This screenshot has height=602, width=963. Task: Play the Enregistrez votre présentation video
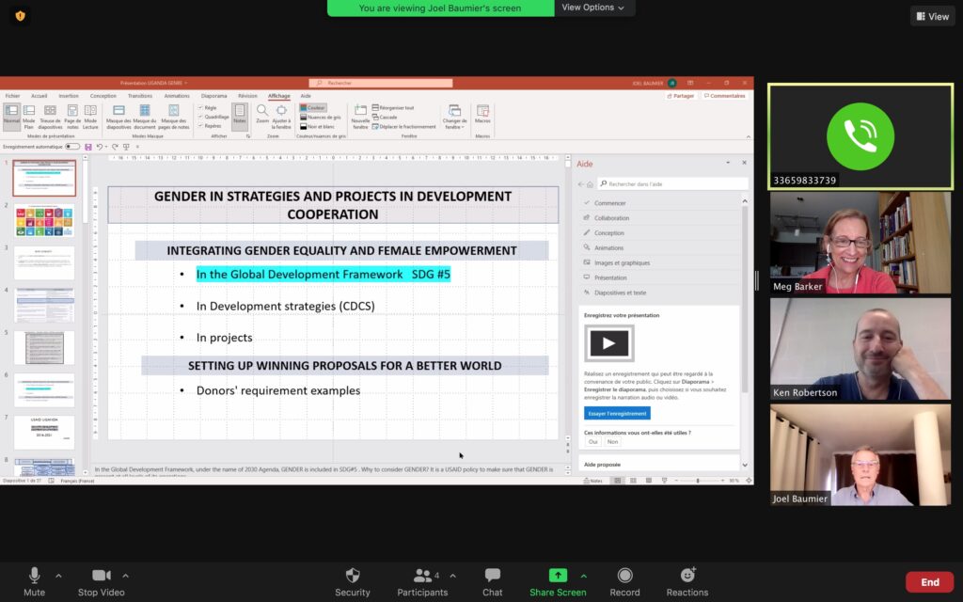click(608, 343)
